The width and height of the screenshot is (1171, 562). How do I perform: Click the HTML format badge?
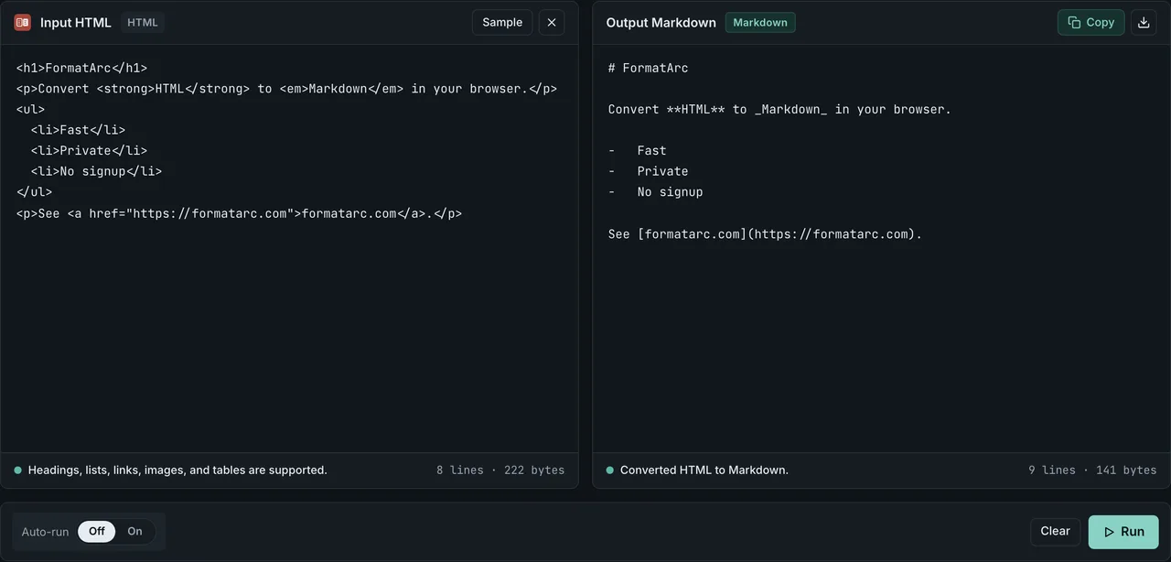coord(143,22)
